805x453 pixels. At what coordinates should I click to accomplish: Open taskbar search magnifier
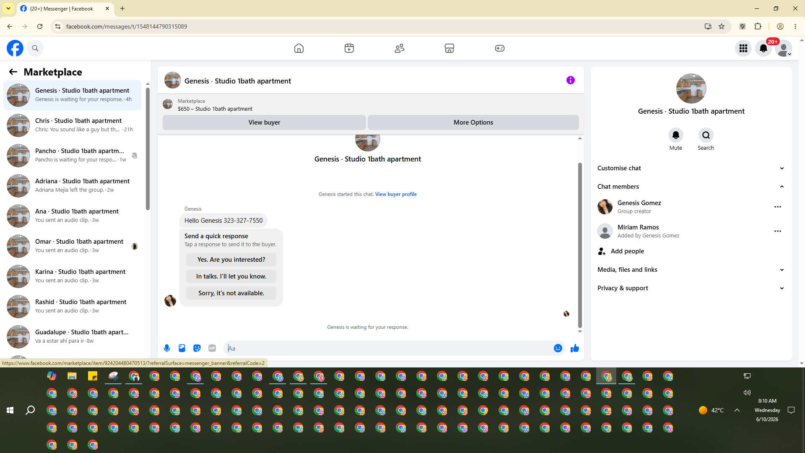coord(30,410)
